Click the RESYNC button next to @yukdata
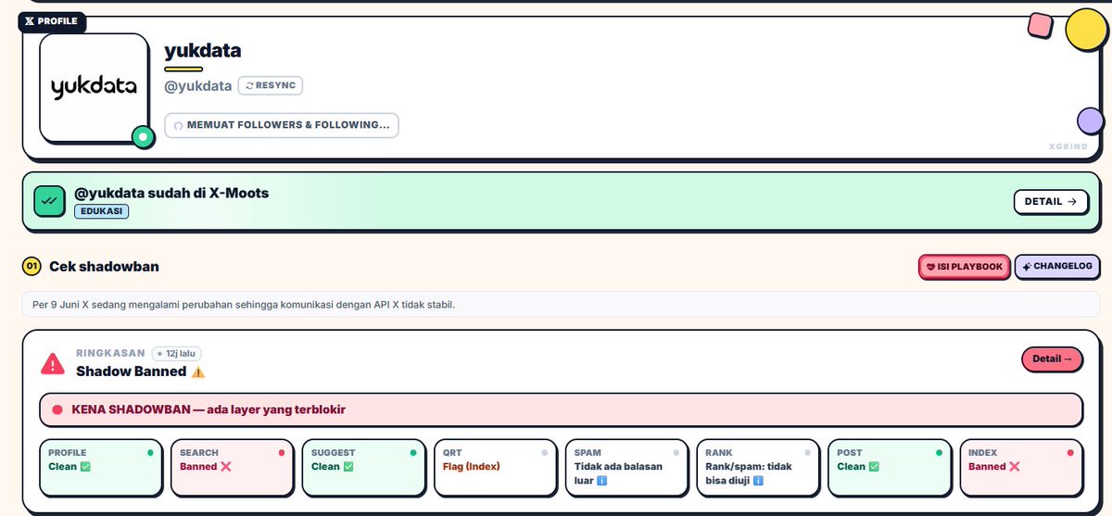1112x516 pixels. (271, 86)
